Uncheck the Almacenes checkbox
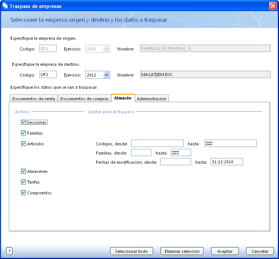Screen dimensions: 279x259 click(x=24, y=171)
